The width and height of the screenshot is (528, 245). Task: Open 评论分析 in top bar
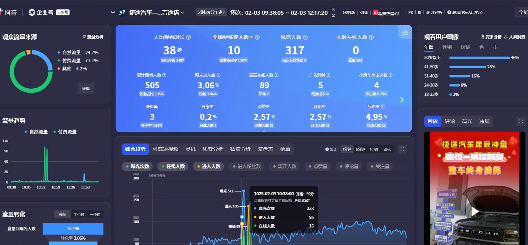click(x=434, y=13)
